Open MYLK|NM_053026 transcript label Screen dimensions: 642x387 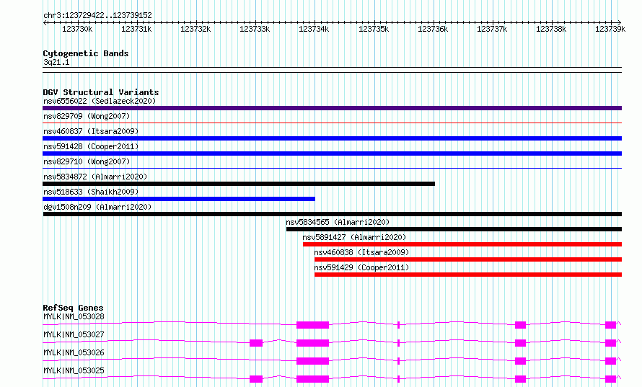click(x=74, y=352)
